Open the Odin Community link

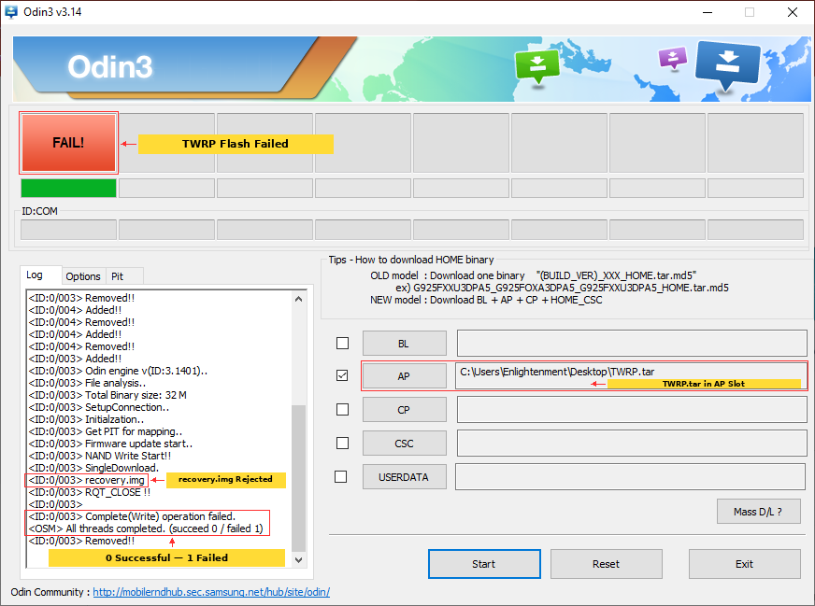(211, 592)
